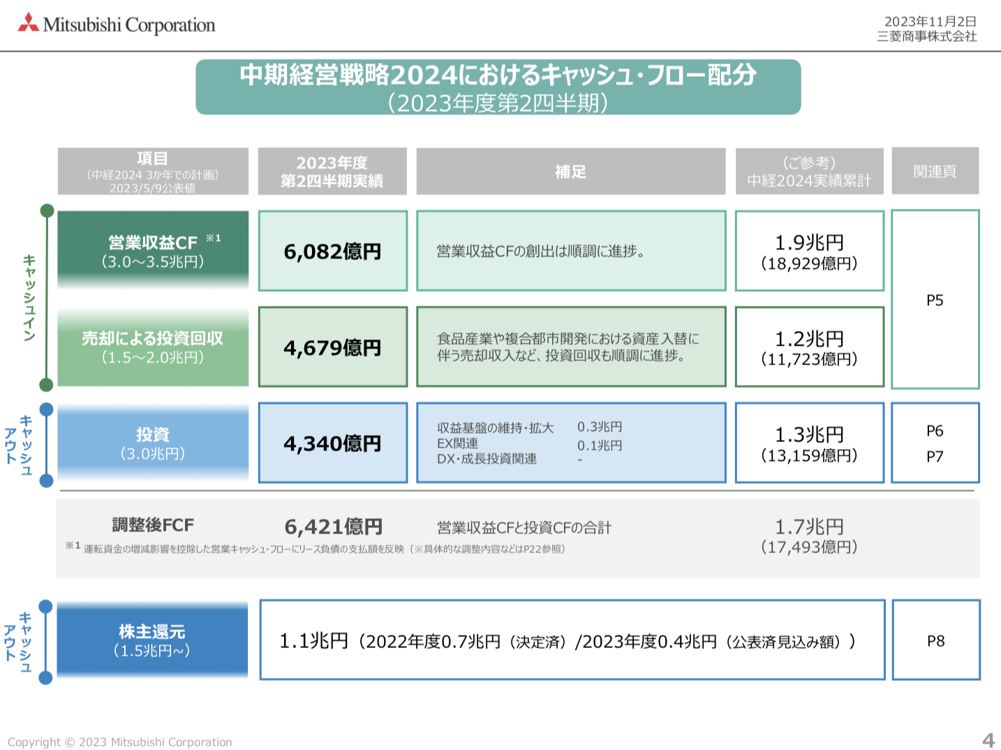Click the 食品産業や複合都市開発 note cell
Screen dimensions: 1001x750
click(x=571, y=346)
